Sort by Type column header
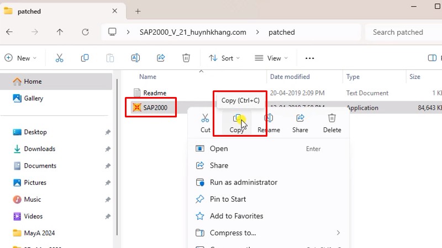Image resolution: width=442 pixels, height=248 pixels. click(x=353, y=77)
